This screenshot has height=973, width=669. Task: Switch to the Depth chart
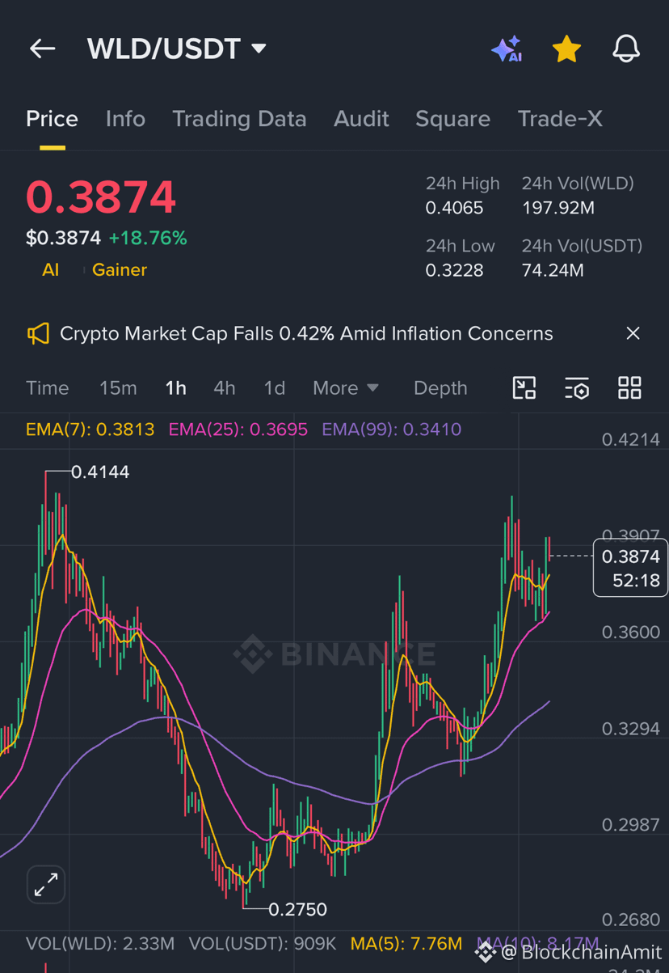[x=440, y=388]
